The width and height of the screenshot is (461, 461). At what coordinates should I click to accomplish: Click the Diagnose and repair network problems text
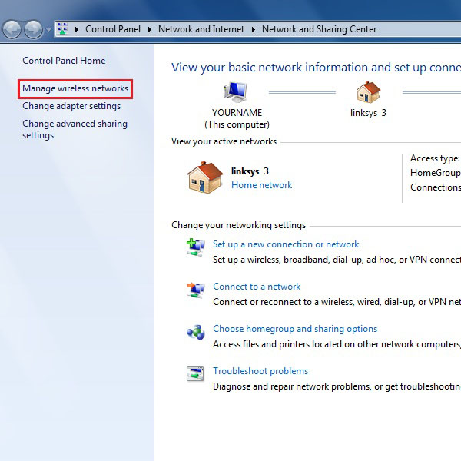click(x=337, y=386)
